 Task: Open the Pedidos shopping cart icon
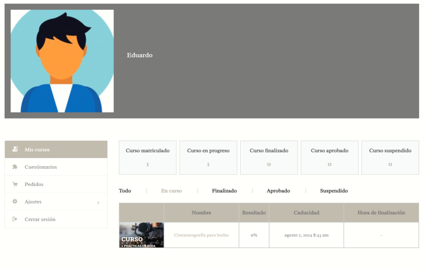[x=14, y=184]
